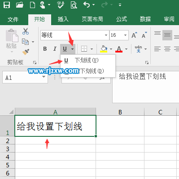Align text left icon
The image size is (179, 179).
click(x=157, y=49)
